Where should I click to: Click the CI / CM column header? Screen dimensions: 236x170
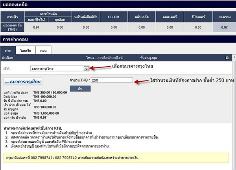114,17
